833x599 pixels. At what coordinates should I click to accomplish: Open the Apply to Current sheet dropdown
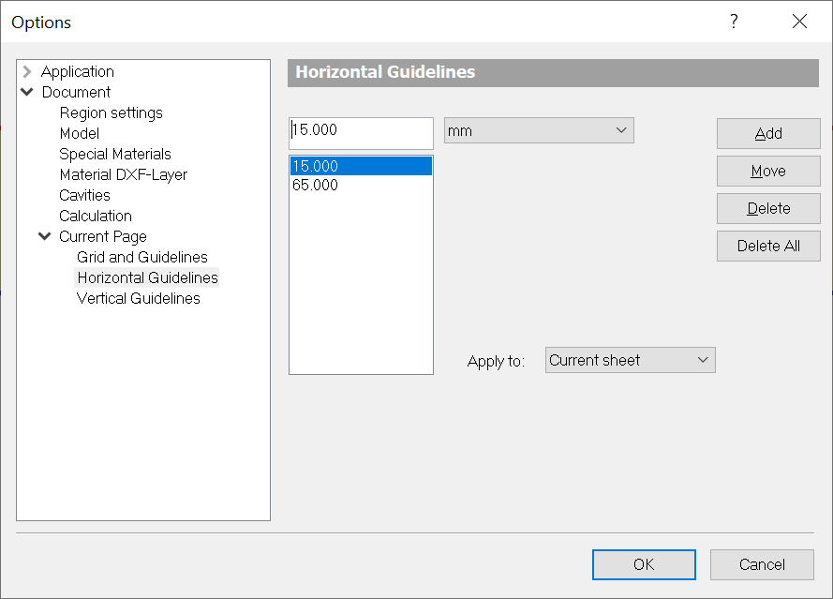point(630,360)
